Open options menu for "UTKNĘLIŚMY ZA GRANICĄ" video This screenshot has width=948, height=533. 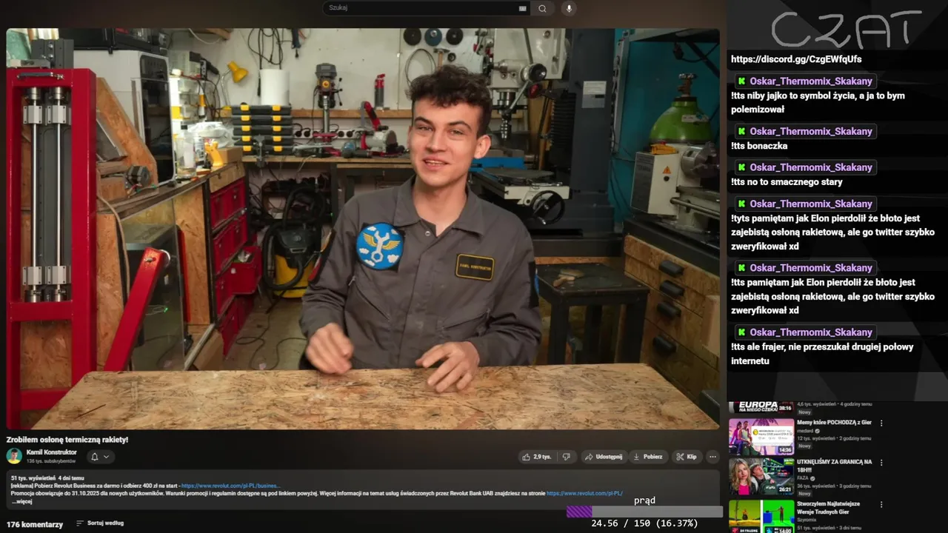(881, 463)
